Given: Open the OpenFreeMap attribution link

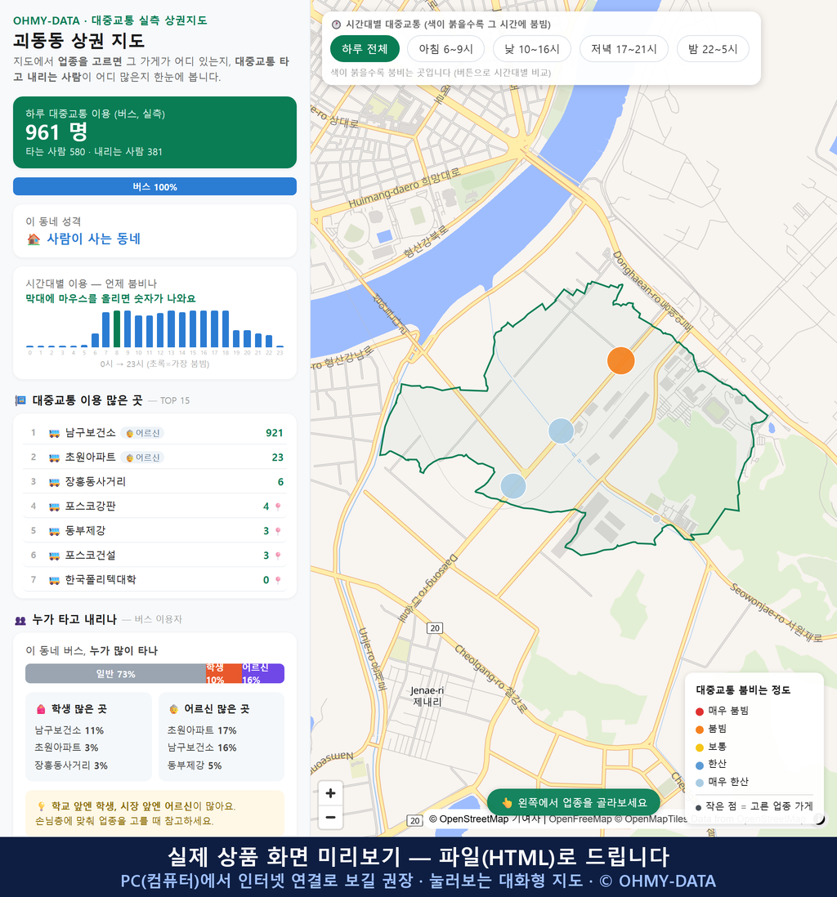Looking at the screenshot, I should click(x=580, y=819).
